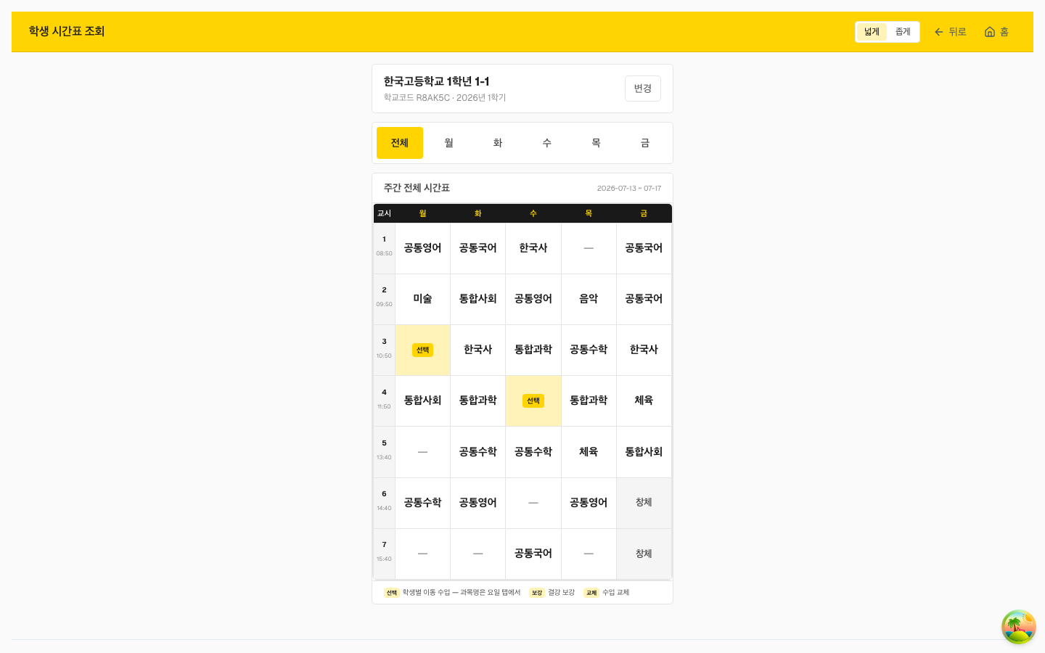The image size is (1045, 653).
Task: Click Friday period 3 한국사
Action: coord(644,350)
